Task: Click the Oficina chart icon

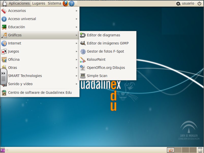Action: (4, 59)
